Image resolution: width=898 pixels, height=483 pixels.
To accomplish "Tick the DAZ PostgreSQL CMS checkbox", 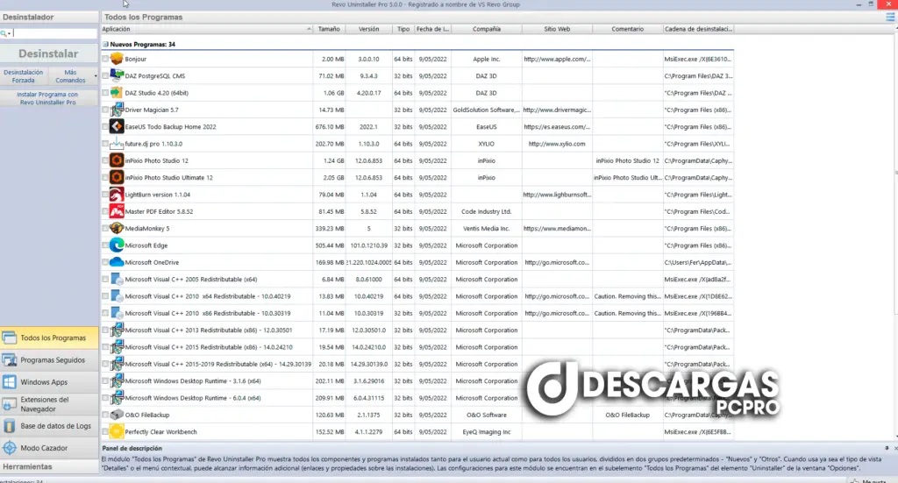I will click(x=105, y=75).
